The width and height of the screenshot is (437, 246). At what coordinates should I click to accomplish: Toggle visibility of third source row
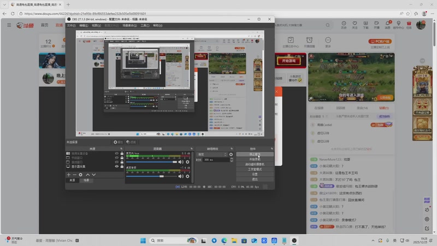pos(117,162)
